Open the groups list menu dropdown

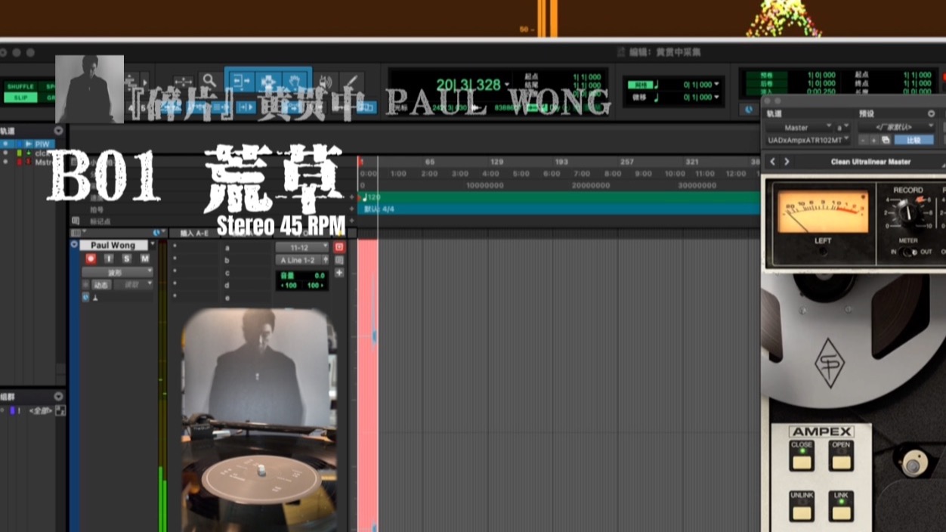[x=58, y=396]
